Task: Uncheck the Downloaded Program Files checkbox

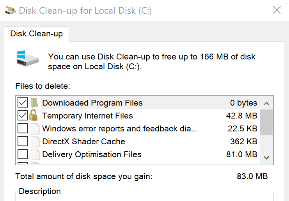Action: tap(23, 102)
